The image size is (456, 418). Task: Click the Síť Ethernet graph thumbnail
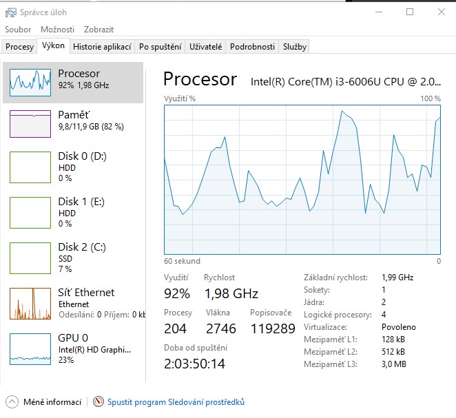(x=30, y=304)
